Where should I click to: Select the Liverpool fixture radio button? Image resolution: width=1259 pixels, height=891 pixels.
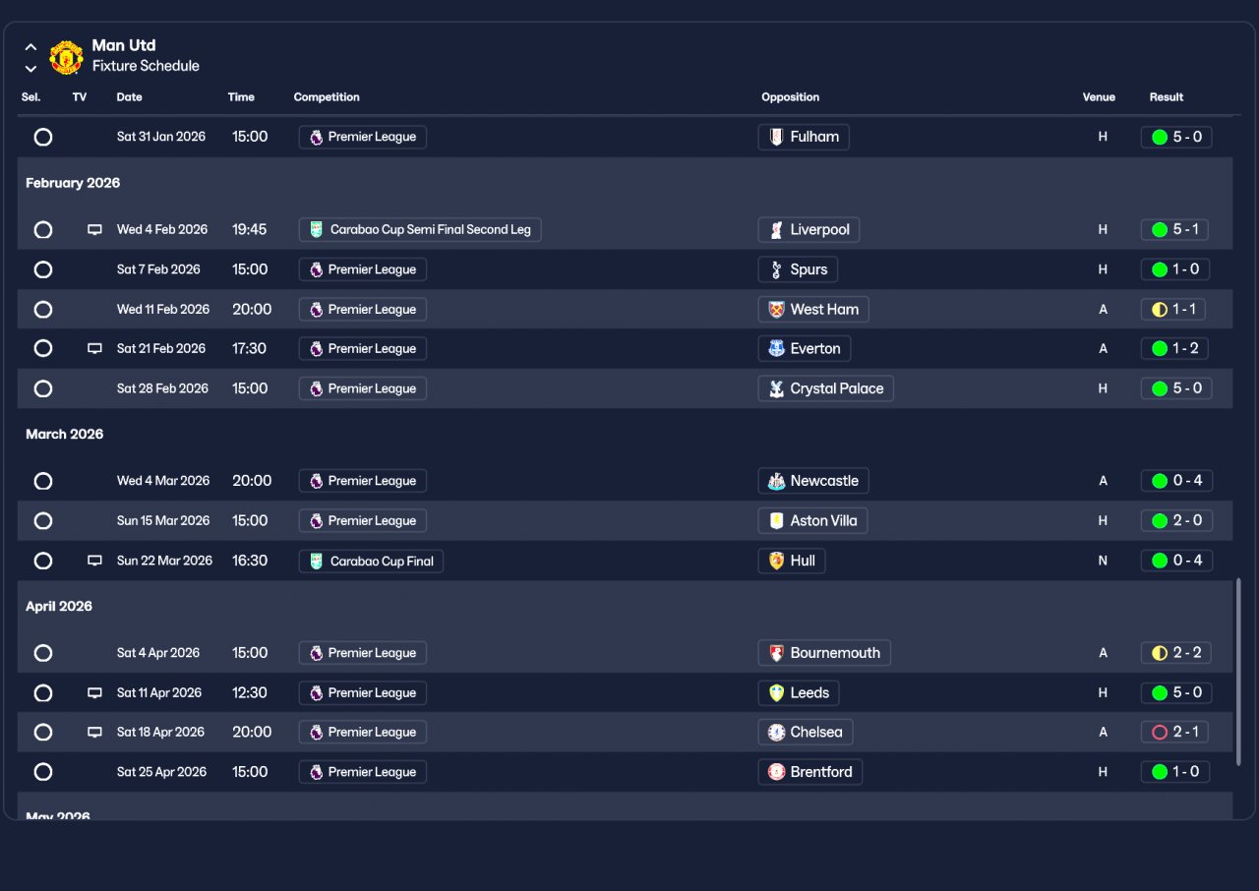(43, 229)
